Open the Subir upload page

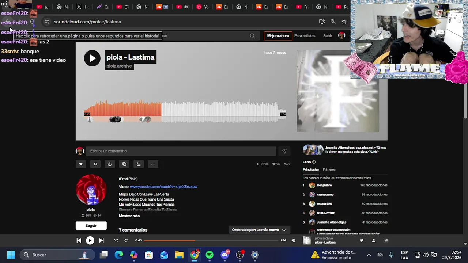coord(328,36)
